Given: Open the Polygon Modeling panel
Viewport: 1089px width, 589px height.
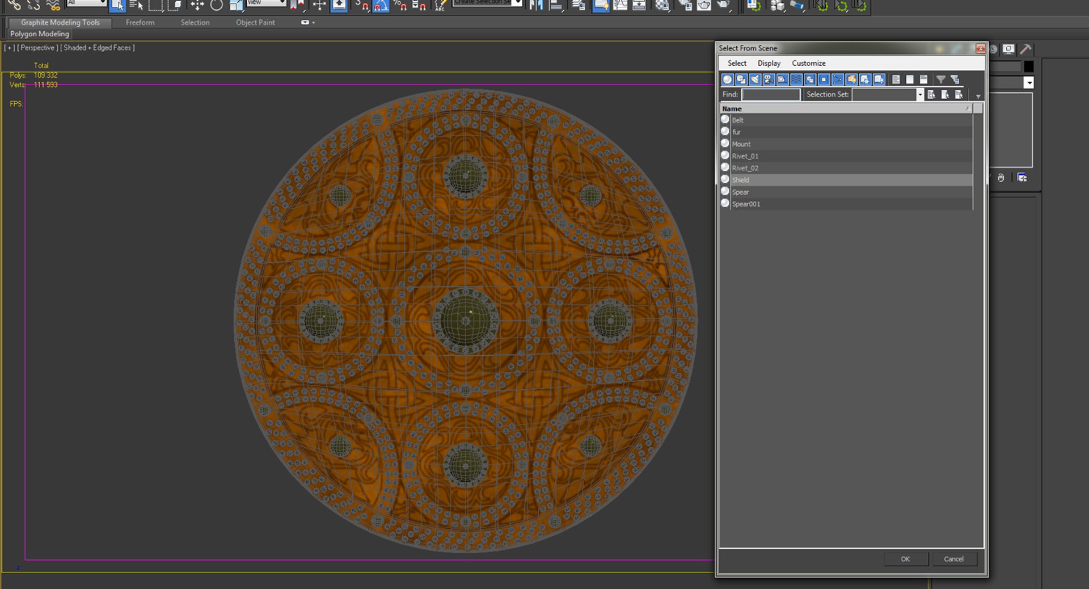Looking at the screenshot, I should 40,34.
